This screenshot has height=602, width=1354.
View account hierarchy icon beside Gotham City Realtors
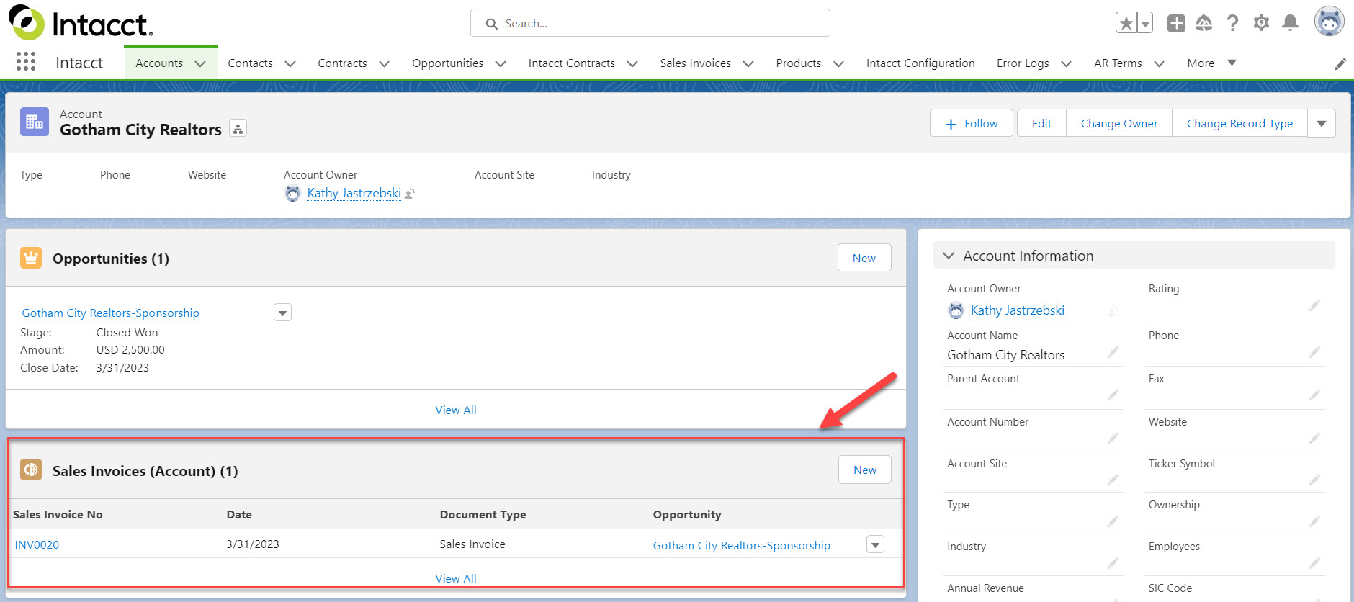pos(238,129)
